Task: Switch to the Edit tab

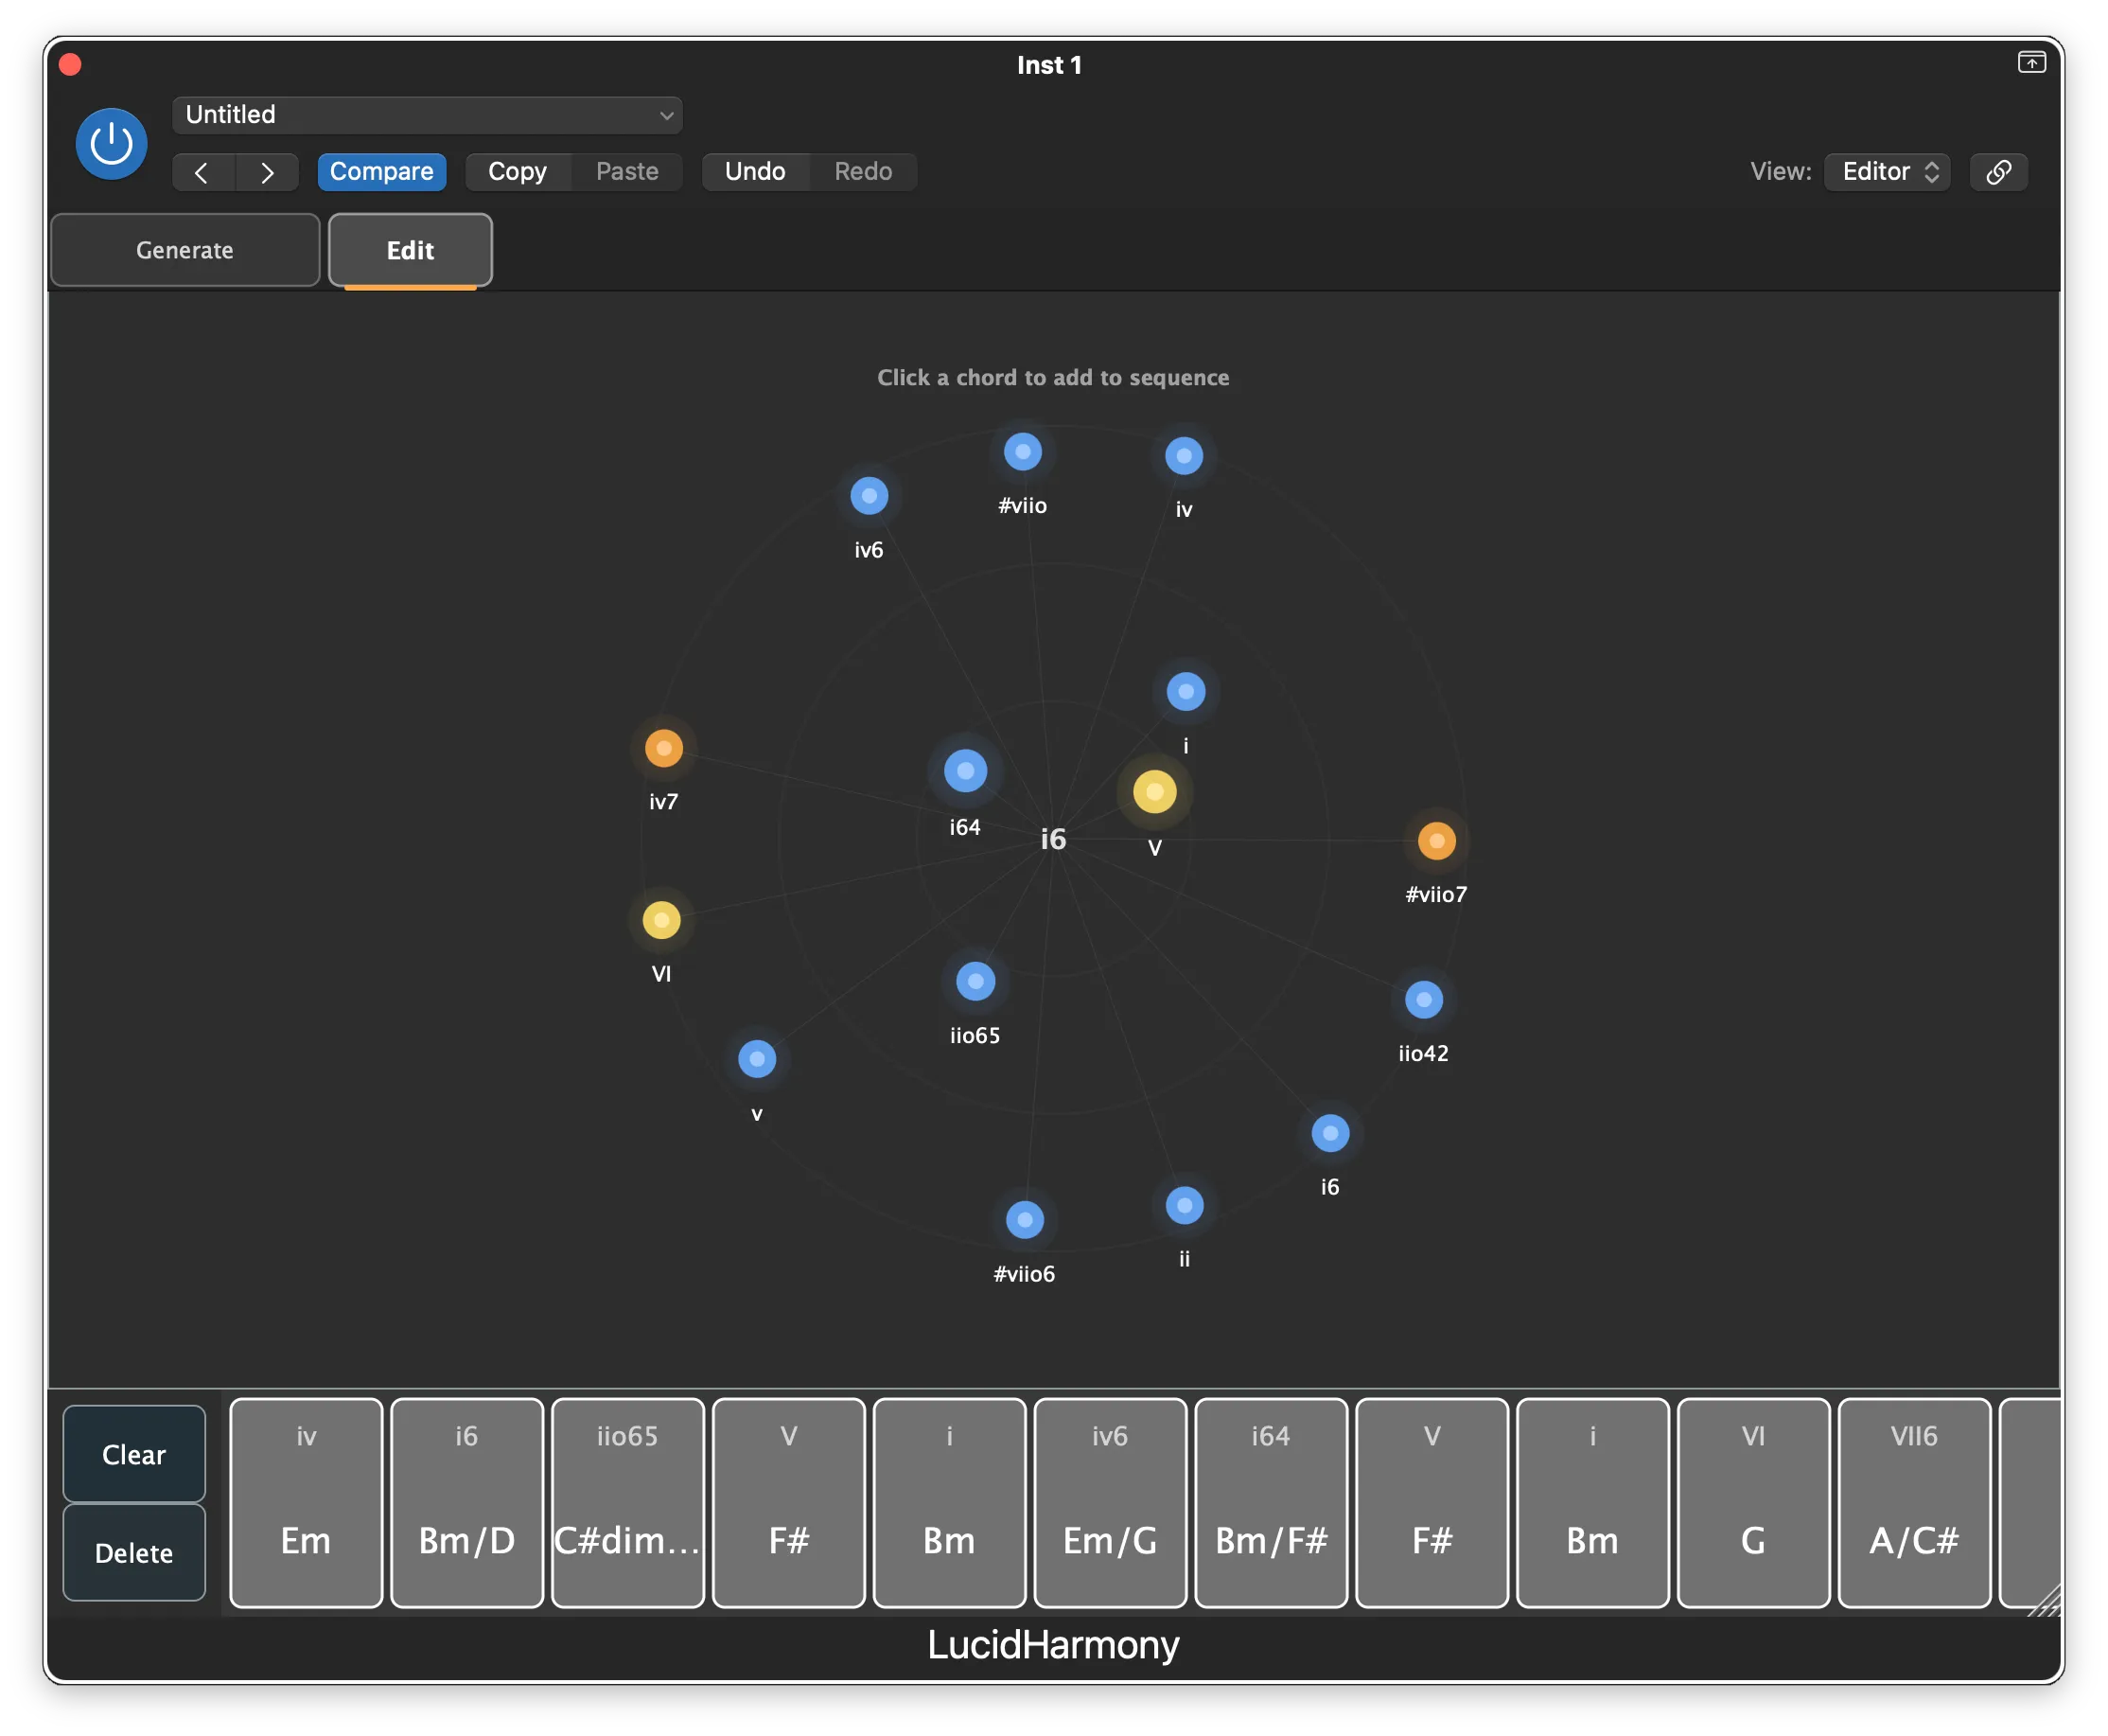Action: [x=410, y=250]
